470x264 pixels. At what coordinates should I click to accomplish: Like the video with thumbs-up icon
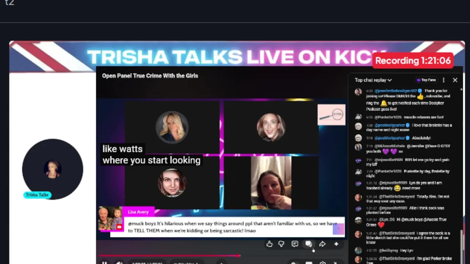click(270, 244)
